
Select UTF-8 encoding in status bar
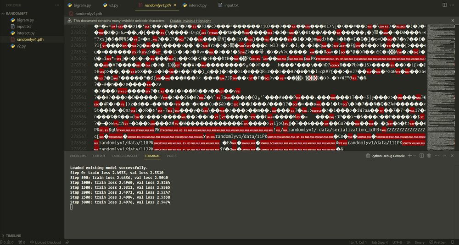coord(397,242)
